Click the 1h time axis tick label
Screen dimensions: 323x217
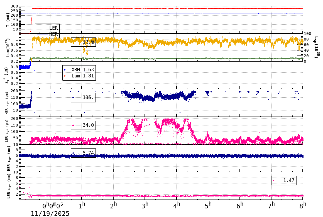click(x=82, y=206)
